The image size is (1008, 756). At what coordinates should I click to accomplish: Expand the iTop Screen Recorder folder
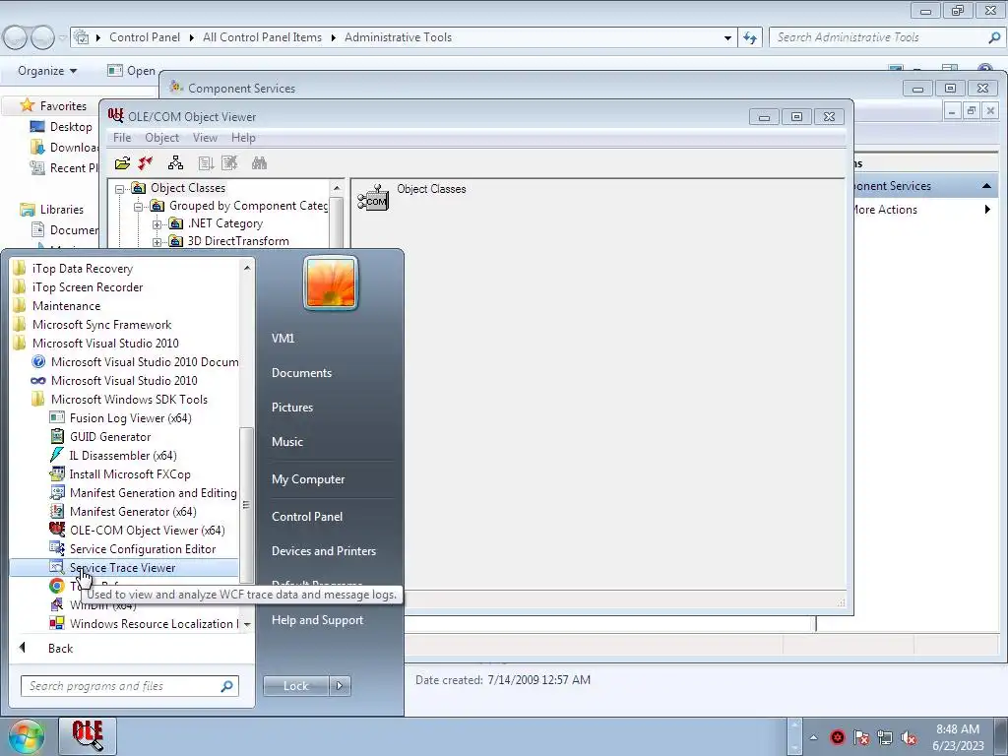124,287
